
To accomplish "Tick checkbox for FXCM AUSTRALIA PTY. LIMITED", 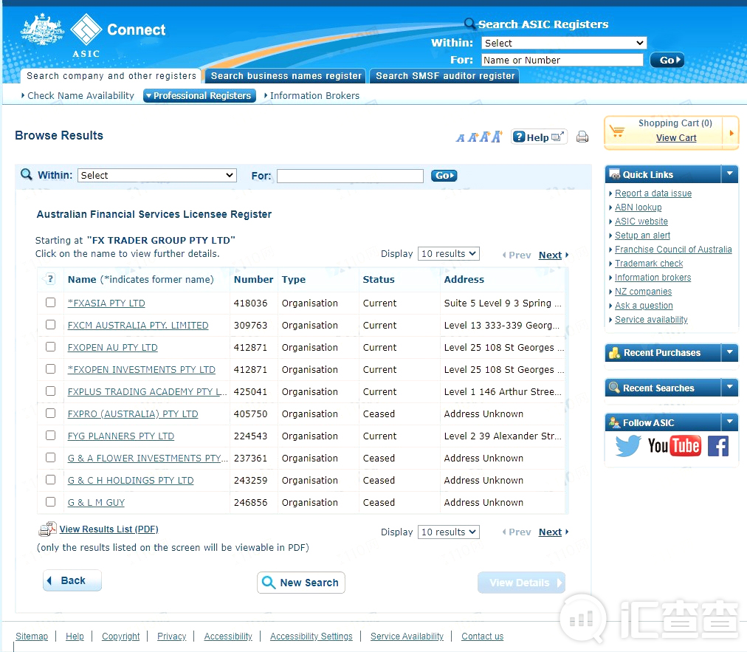I will [50, 325].
